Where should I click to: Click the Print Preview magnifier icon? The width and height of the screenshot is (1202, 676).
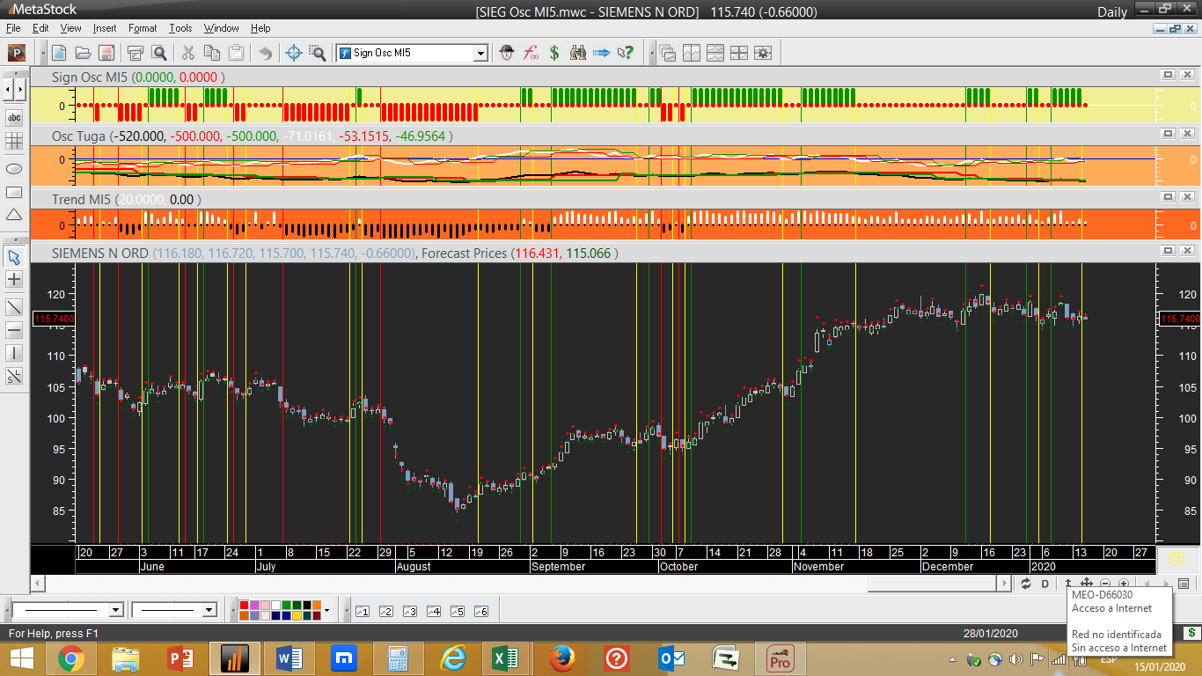pos(159,53)
